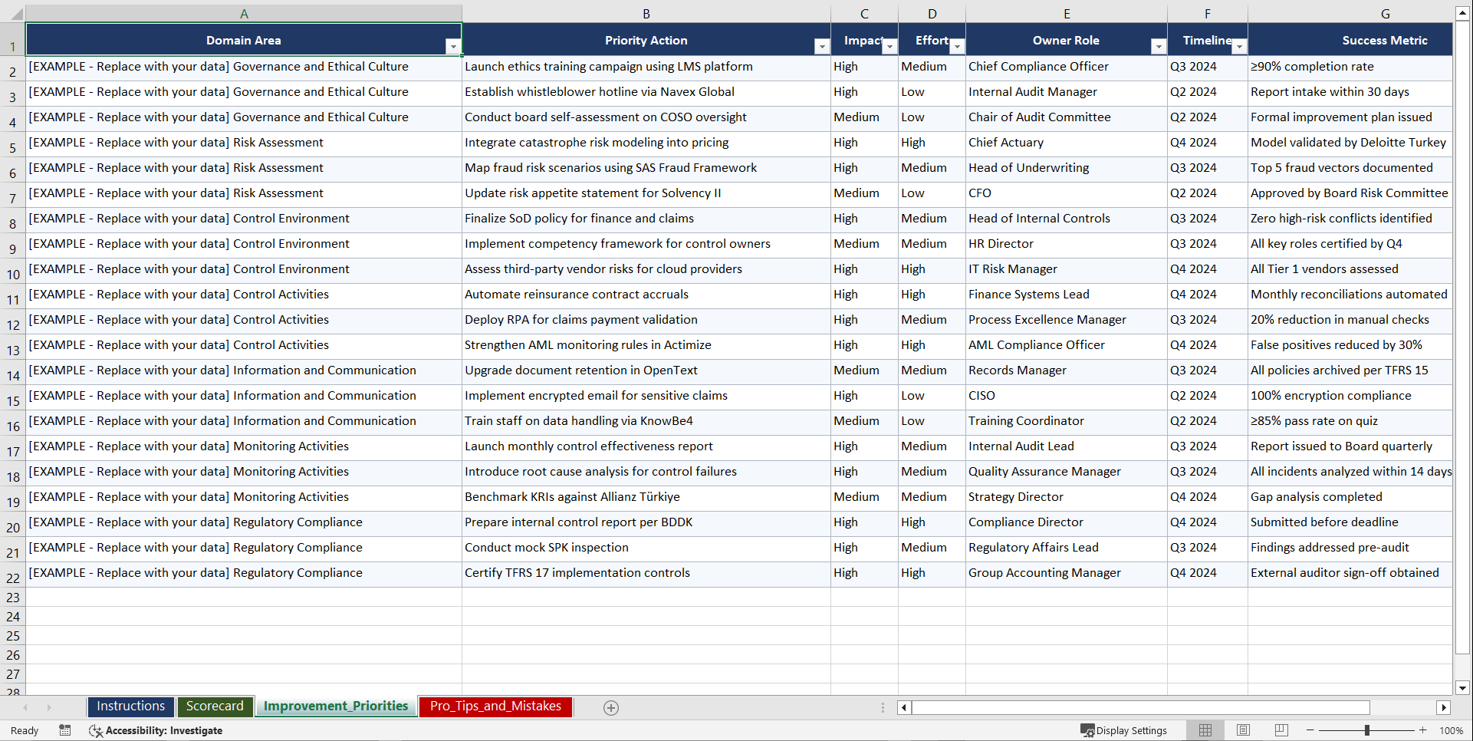Click the zoom slider to change magnification
The image size is (1473, 741).
[1366, 730]
